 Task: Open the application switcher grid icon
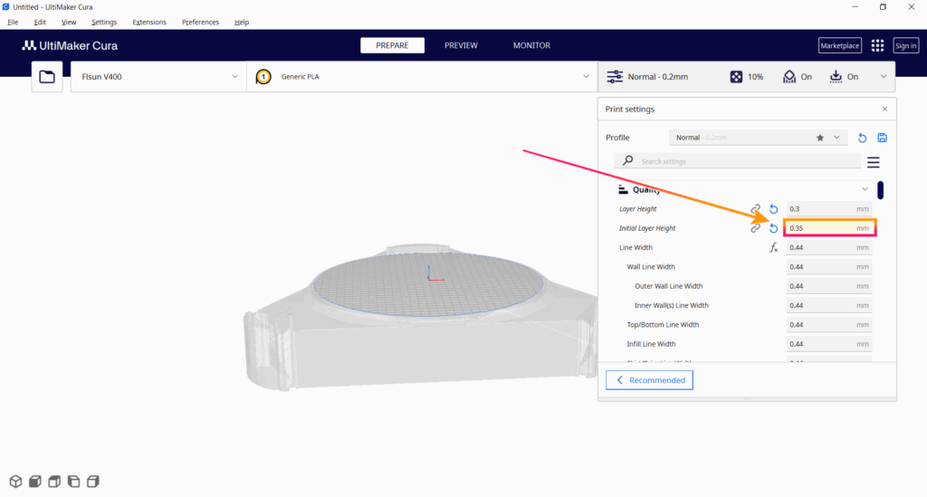877,45
